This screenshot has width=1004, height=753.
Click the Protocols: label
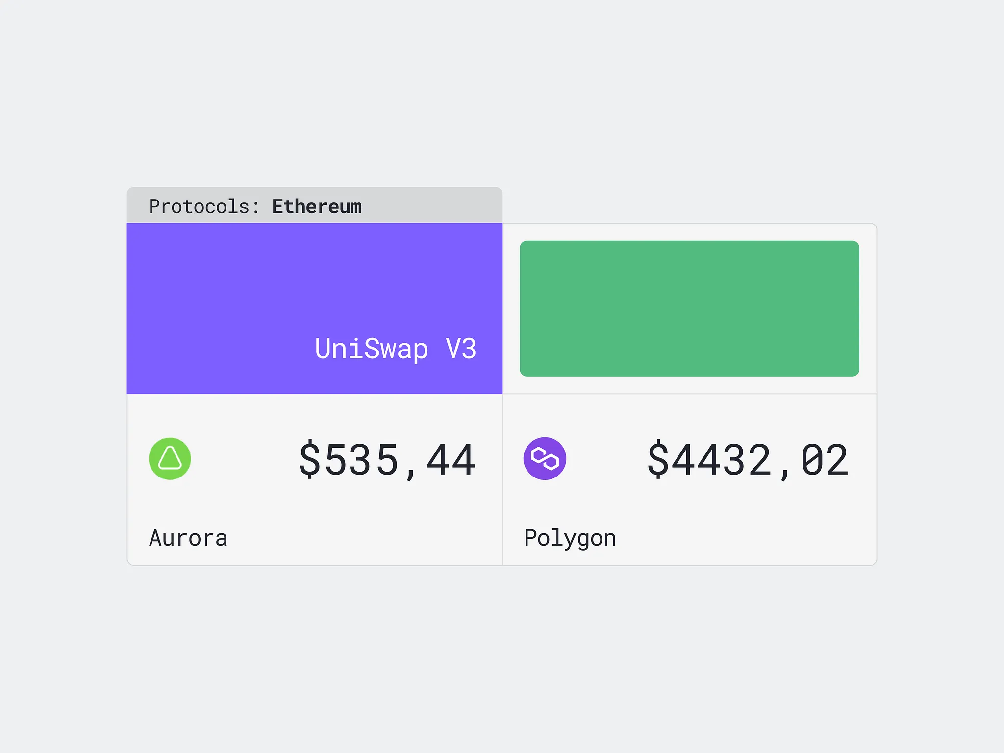pyautogui.click(x=203, y=206)
